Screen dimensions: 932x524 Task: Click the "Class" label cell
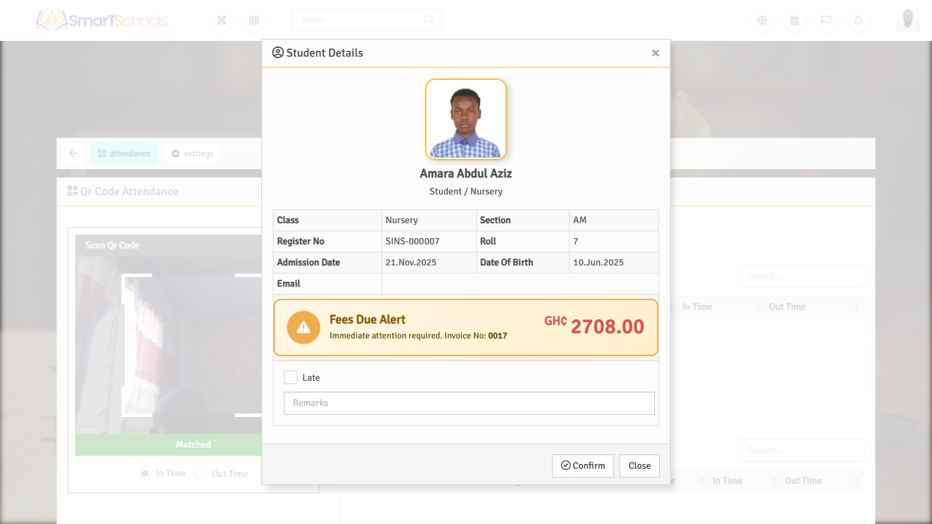pos(327,220)
